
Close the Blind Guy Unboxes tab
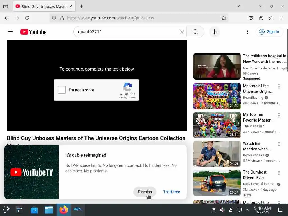[71, 6]
